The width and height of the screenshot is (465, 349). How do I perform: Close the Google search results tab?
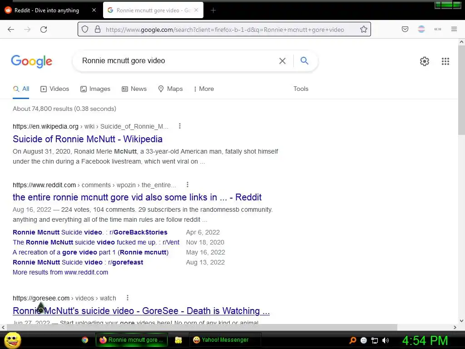pyautogui.click(x=196, y=10)
